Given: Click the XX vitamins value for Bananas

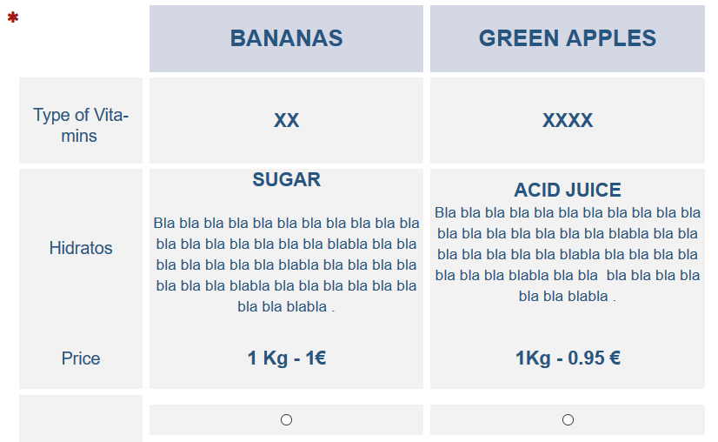Looking at the screenshot, I should 286,121.
